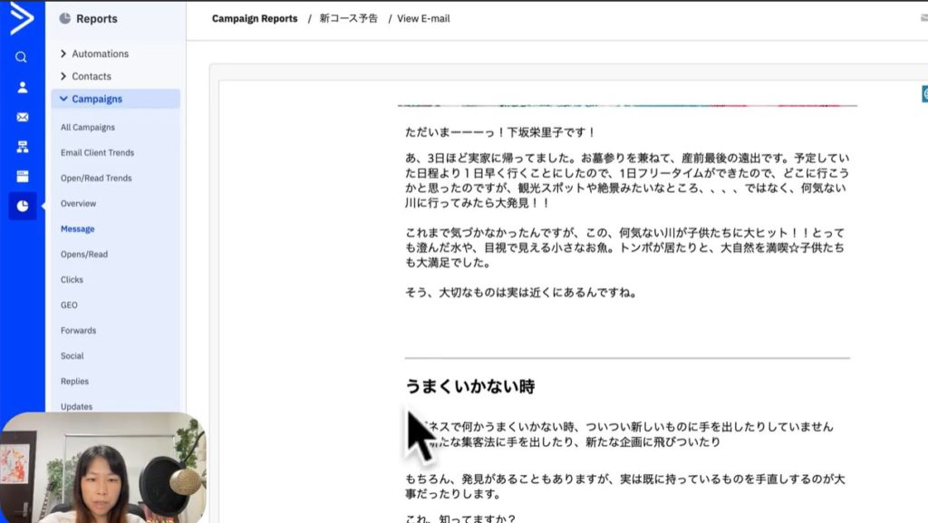928x523 pixels.
Task: Click the webcam video thumbnail overlay
Action: click(x=102, y=468)
